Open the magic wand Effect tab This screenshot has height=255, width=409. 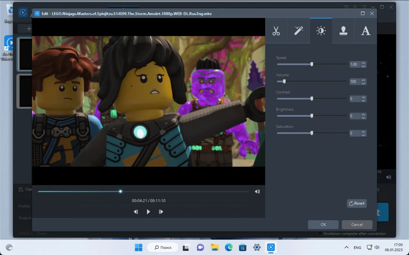tap(299, 31)
